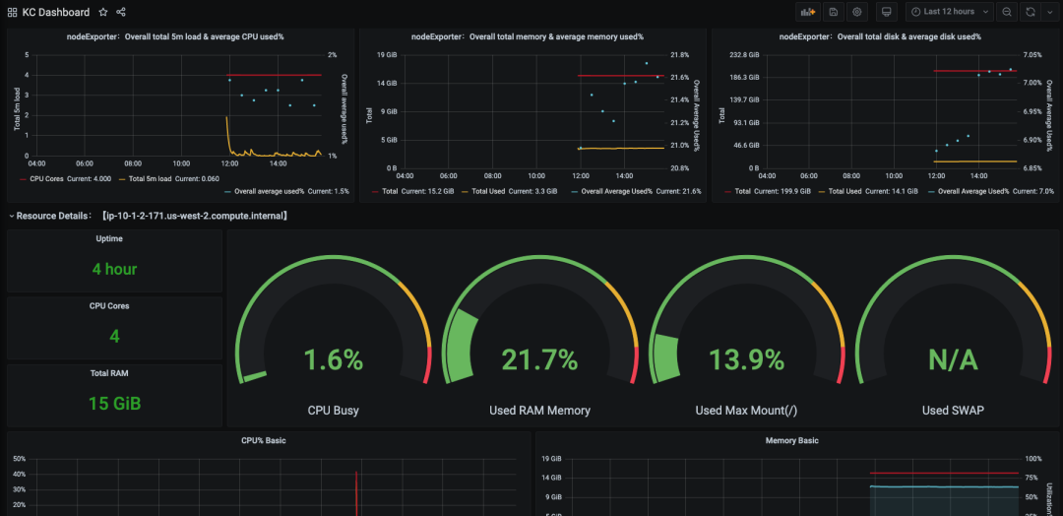The height and width of the screenshot is (516, 1063).
Task: Click the dashboards grid icon beside KC Dashboard
Action: [12, 12]
